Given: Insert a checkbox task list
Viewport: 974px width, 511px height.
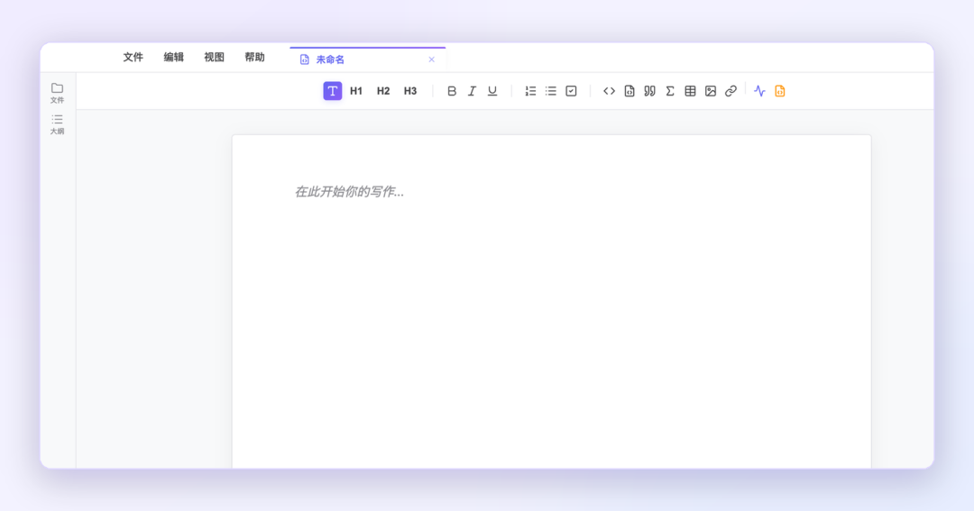Looking at the screenshot, I should point(572,91).
